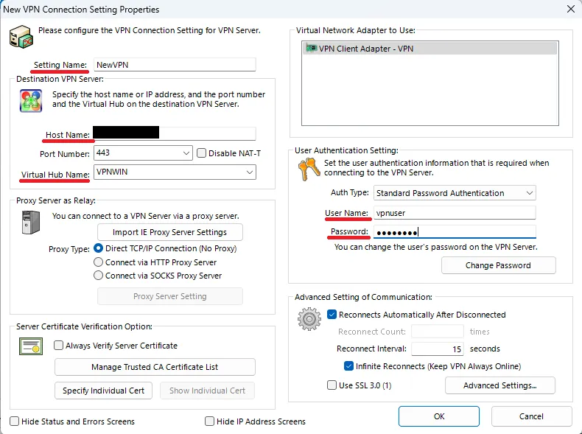Click the gear icon in Advanced Setting of Communication
The image size is (582, 434).
309,318
